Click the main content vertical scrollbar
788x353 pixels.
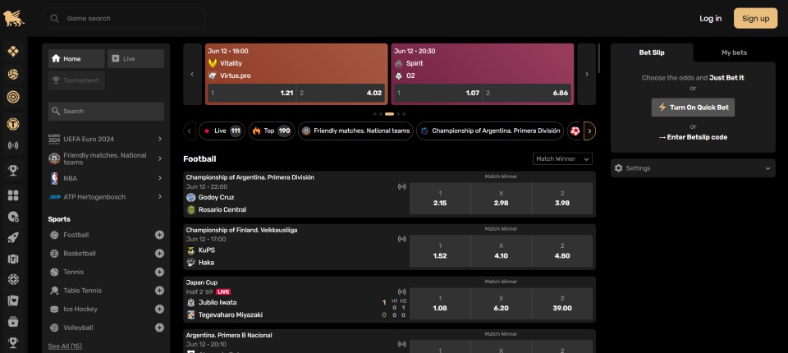[598, 58]
